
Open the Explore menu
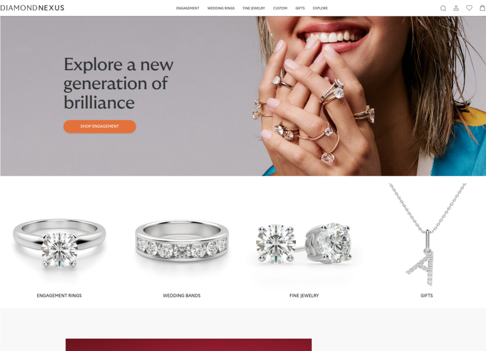[320, 9]
